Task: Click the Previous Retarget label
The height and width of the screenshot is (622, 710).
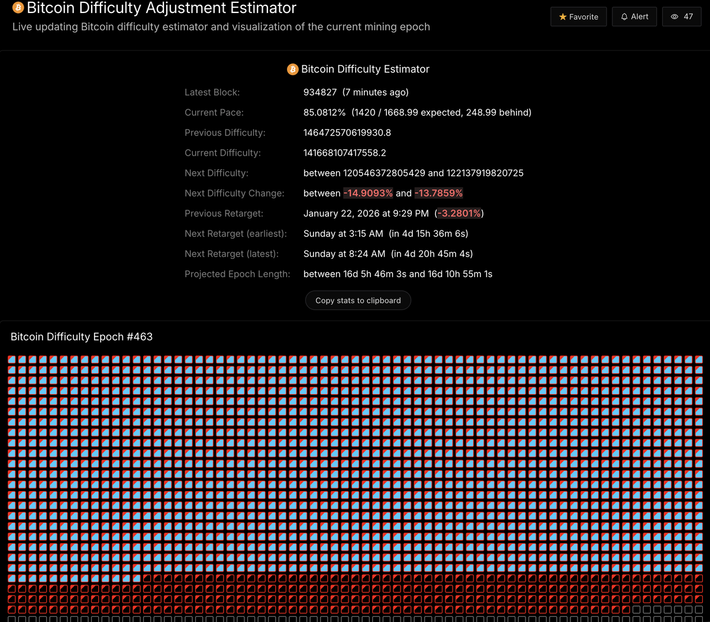Action: click(x=224, y=213)
